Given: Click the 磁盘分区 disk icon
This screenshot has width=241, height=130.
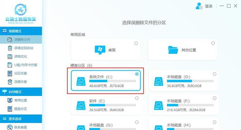Looking at the screenshot, I should point(10,109).
